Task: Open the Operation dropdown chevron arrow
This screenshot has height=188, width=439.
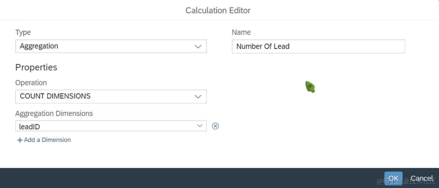Action: pos(198,96)
